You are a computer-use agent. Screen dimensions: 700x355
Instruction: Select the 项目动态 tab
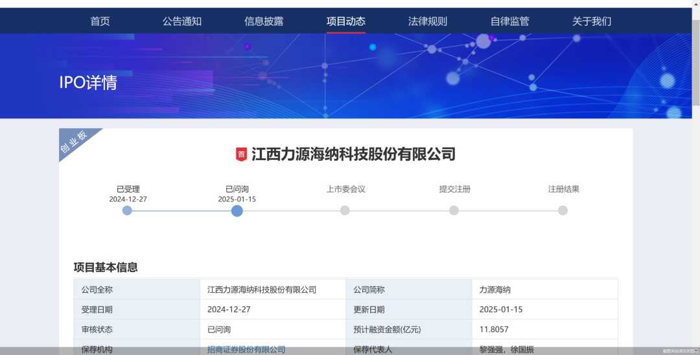tap(345, 21)
